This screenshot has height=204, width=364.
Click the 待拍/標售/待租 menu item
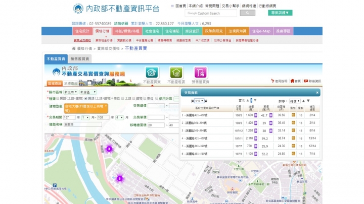127,31
